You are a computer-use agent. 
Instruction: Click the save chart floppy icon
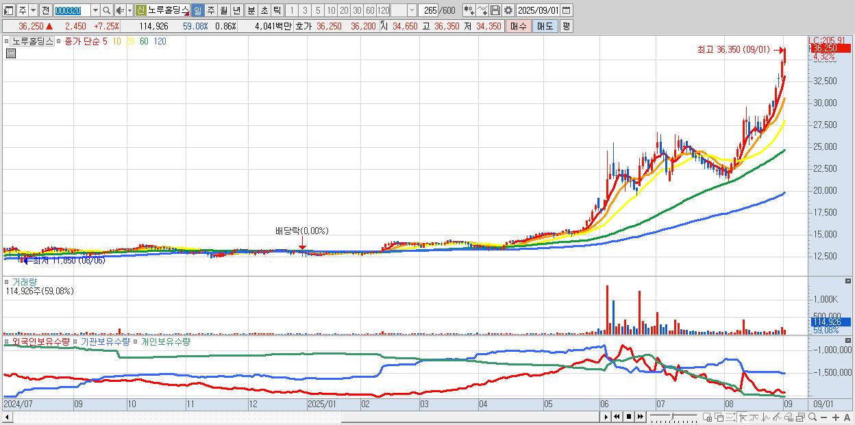click(495, 10)
